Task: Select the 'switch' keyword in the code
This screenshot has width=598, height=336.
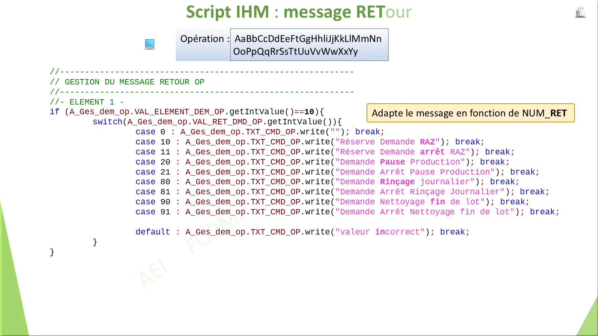Action: (x=107, y=121)
